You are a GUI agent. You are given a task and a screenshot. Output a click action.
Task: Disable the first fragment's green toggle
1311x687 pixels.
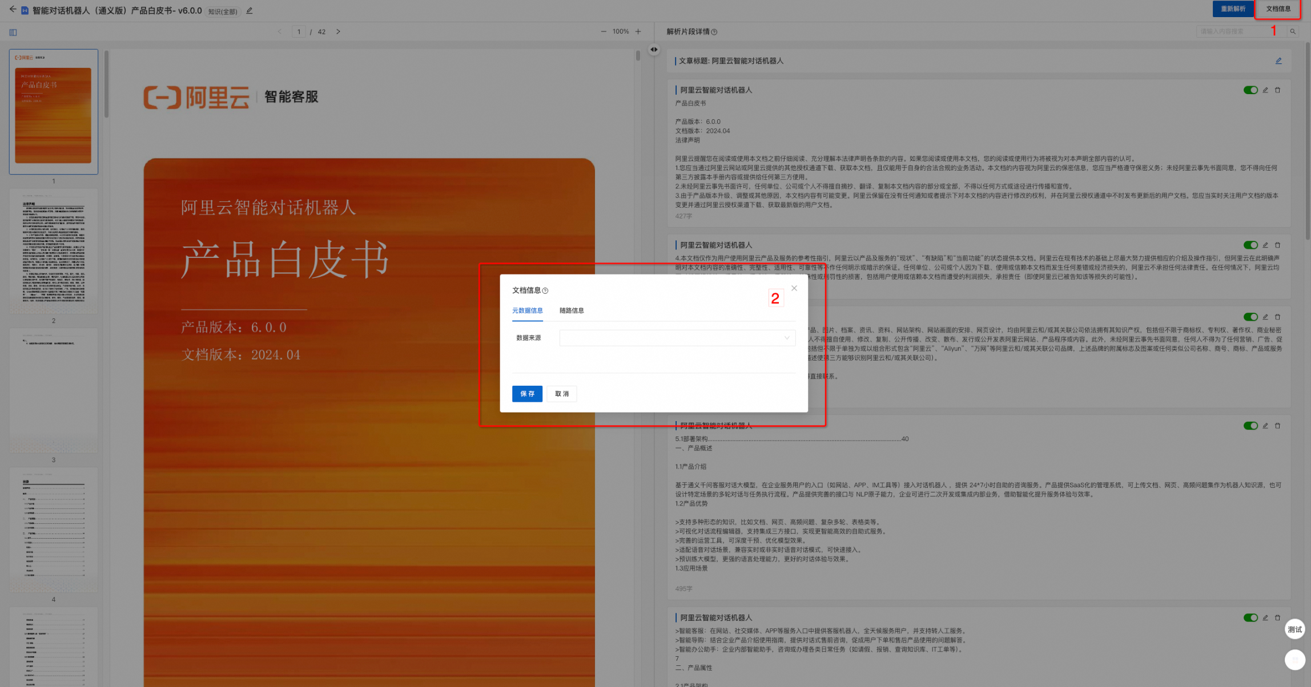click(1250, 90)
